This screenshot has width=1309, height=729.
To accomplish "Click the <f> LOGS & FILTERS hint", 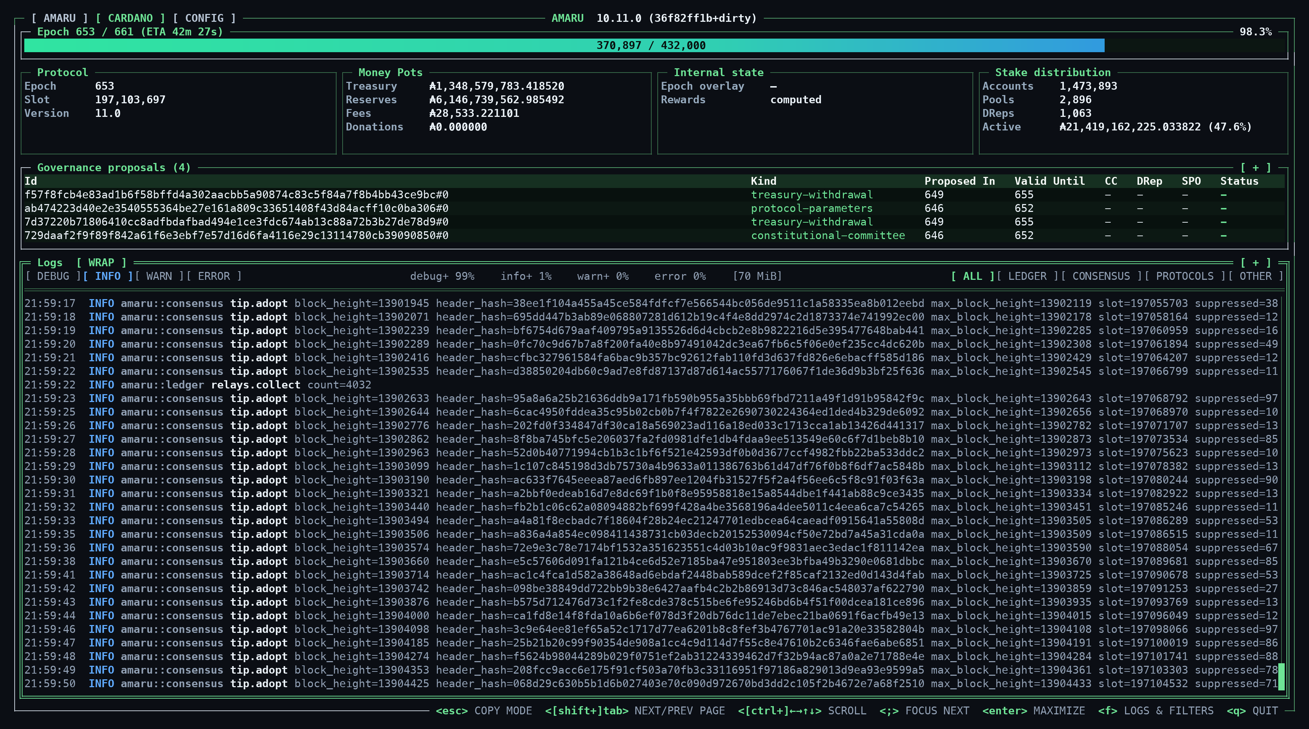I will pyautogui.click(x=1155, y=711).
